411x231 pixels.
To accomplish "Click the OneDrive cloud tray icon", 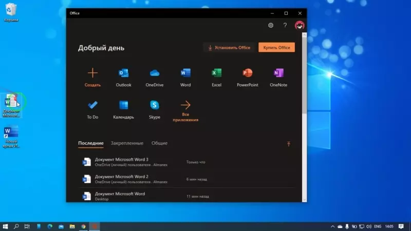I will [340, 226].
